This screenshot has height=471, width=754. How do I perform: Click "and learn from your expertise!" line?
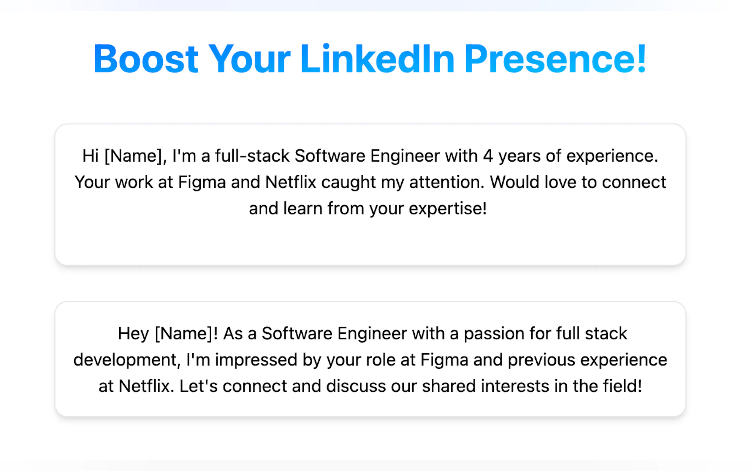pyautogui.click(x=368, y=209)
